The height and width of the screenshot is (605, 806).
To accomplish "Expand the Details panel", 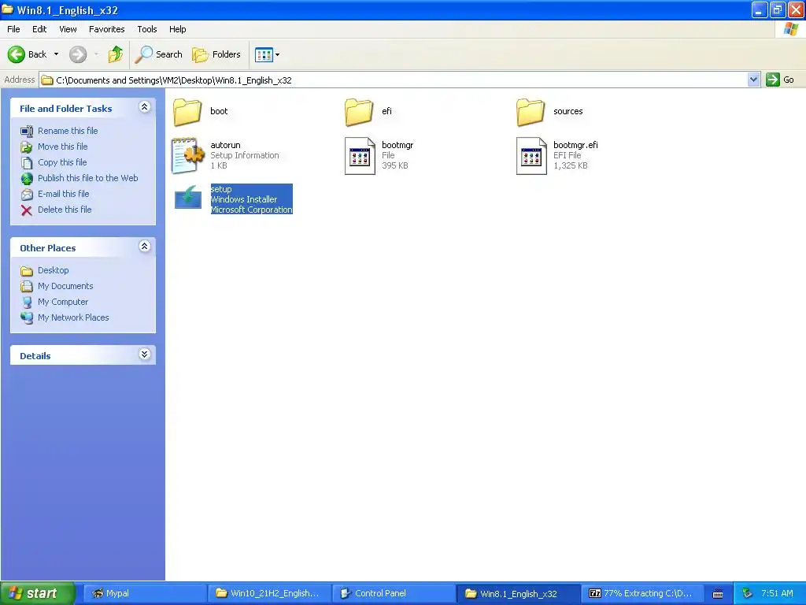I will (145, 354).
